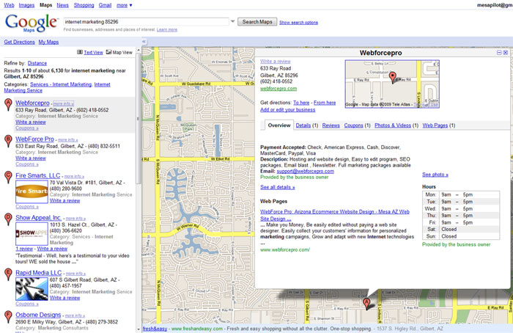
Task: Expand more info for Fire Smarts, LLC
Action: coord(74,177)
